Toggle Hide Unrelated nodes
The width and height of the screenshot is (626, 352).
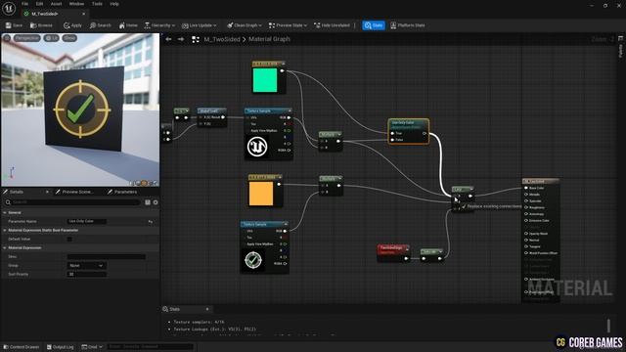coord(332,25)
